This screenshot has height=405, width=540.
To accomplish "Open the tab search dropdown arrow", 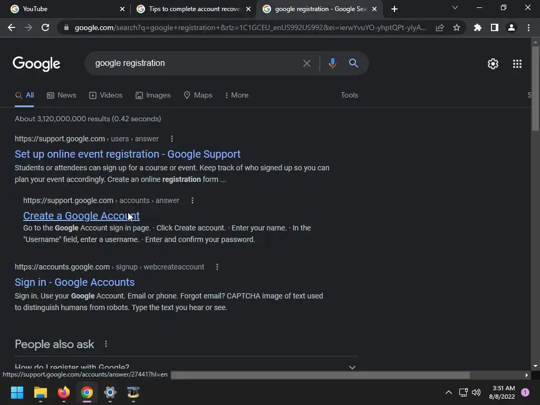I will (455, 7).
